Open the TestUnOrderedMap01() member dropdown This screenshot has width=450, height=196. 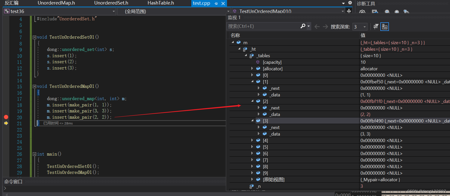[343, 11]
